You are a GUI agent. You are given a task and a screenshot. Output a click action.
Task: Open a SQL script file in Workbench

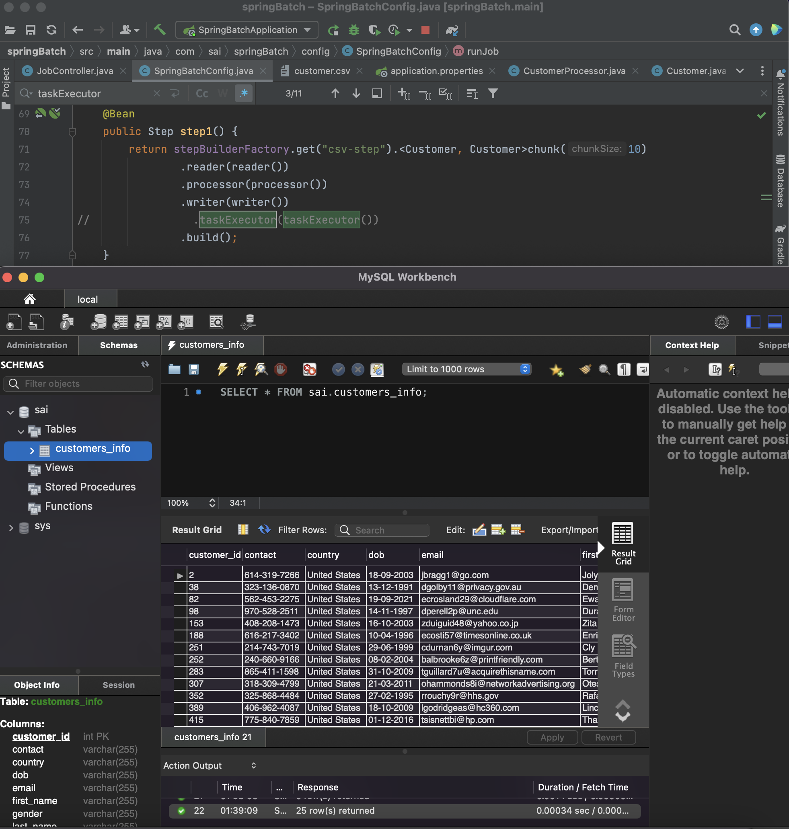(x=174, y=369)
